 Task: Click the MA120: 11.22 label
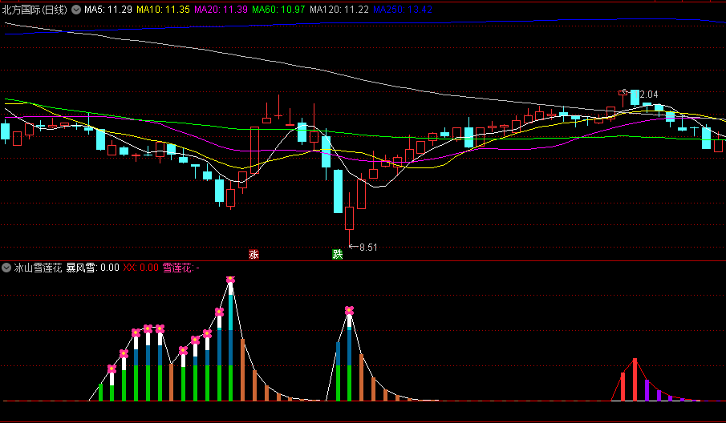(339, 10)
